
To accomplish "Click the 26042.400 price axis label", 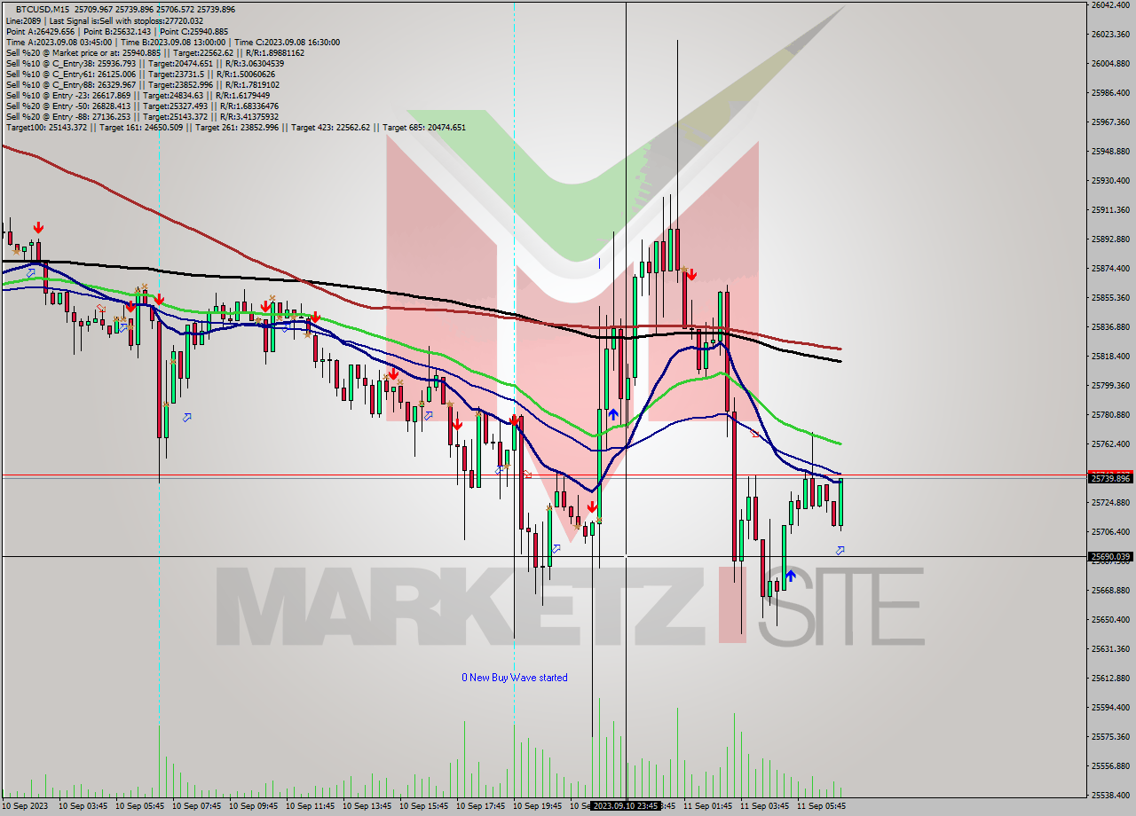I will click(1110, 5).
